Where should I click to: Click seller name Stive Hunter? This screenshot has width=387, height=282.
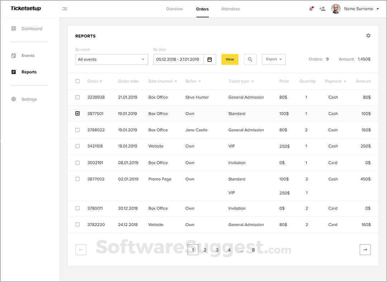[197, 97]
